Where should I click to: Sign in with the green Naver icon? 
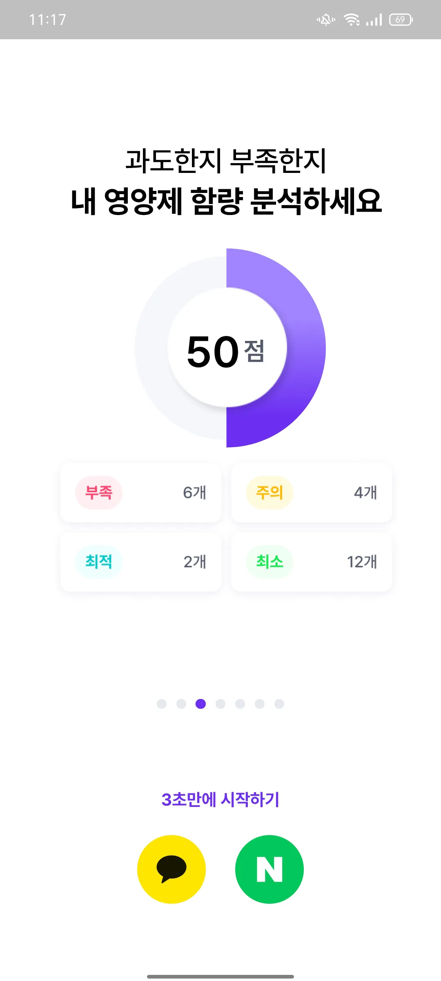[269, 869]
